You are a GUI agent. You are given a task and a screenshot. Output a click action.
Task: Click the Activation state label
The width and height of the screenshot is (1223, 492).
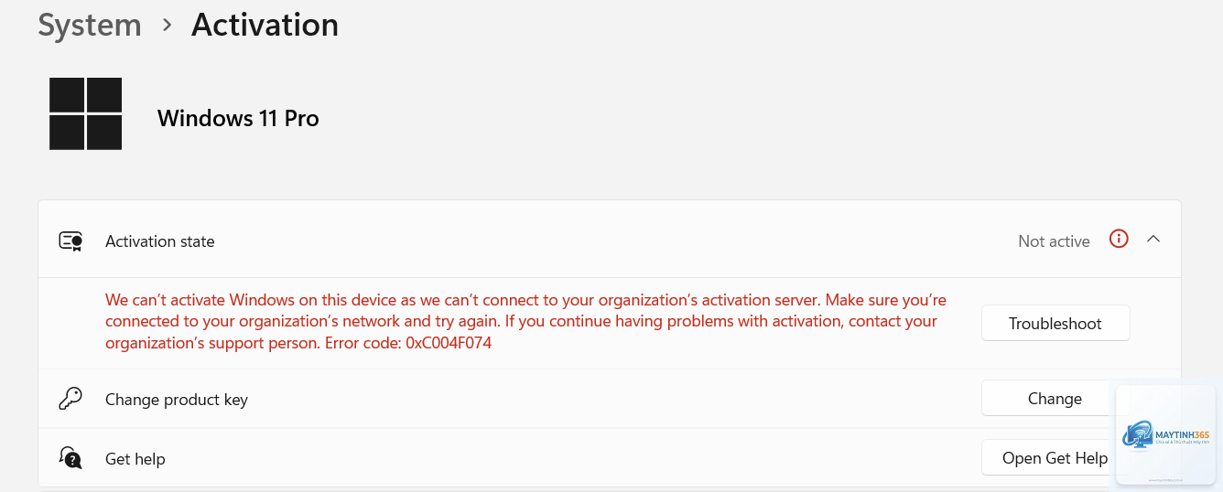point(160,241)
